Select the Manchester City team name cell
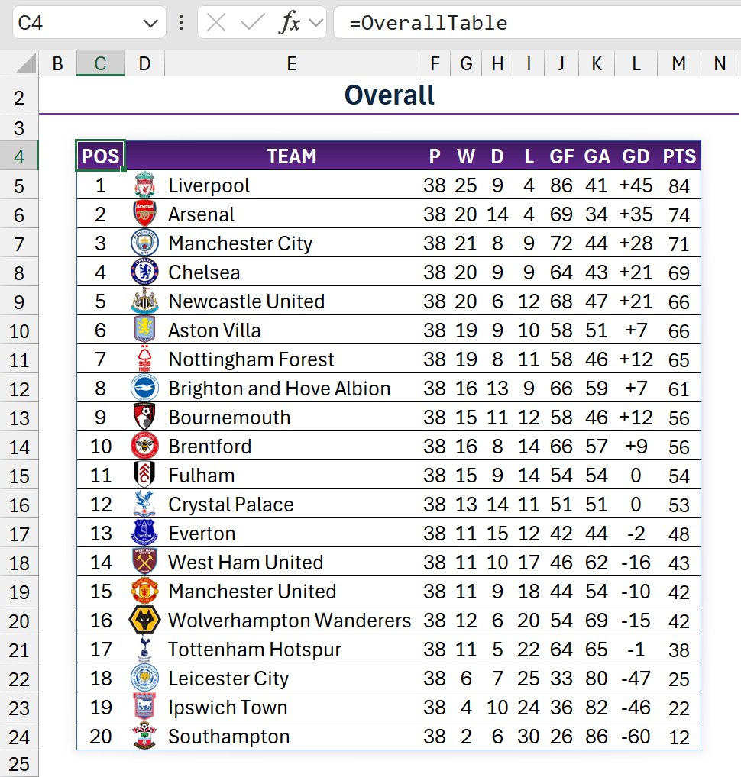 [241, 243]
